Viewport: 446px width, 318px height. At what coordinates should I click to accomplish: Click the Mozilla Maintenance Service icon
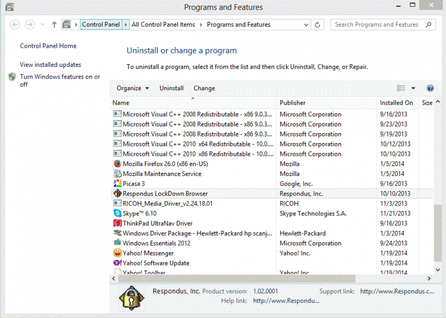pos(117,174)
